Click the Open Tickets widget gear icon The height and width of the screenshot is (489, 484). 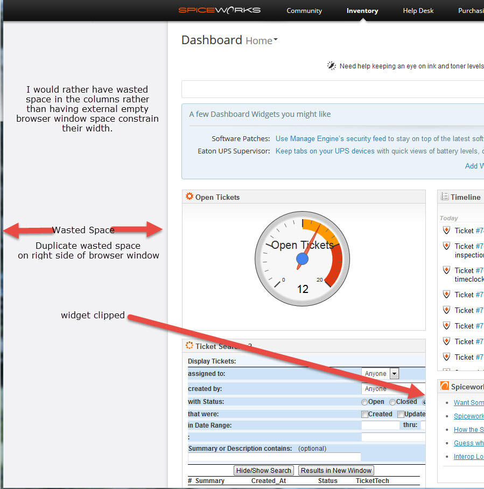point(190,196)
